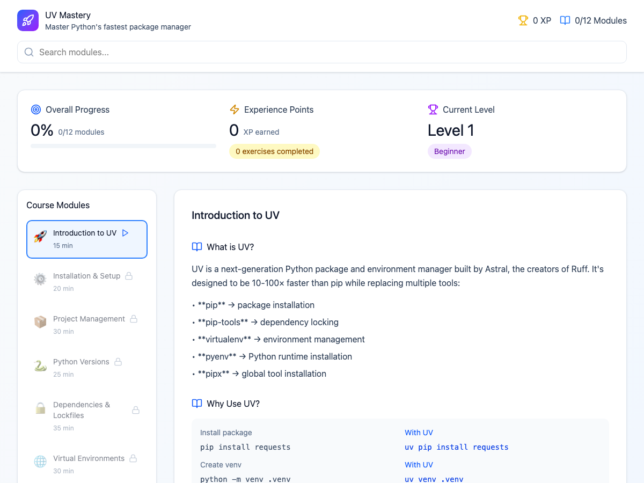This screenshot has width=644, height=483.
Task: Click the padlock emoji of Dependencies & Lockfiles
Action: pyautogui.click(x=40, y=408)
